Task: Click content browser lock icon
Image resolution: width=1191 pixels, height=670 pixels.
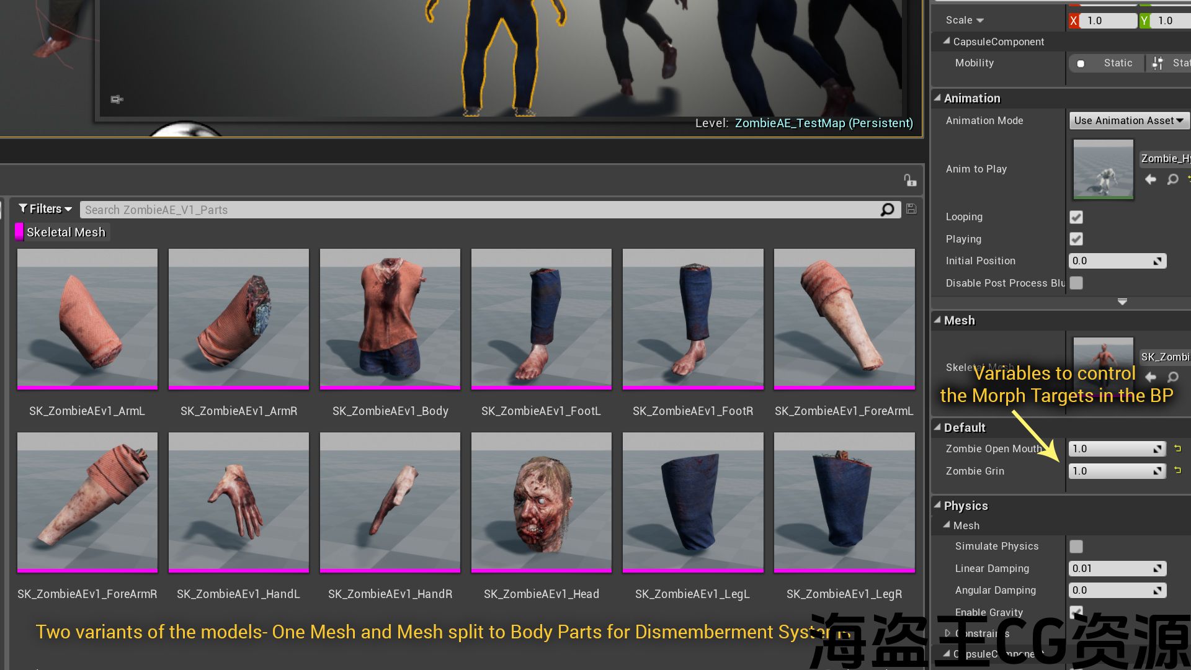Action: pos(909,181)
